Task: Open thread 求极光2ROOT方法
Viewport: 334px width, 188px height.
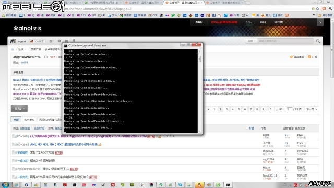Action: [42, 152]
